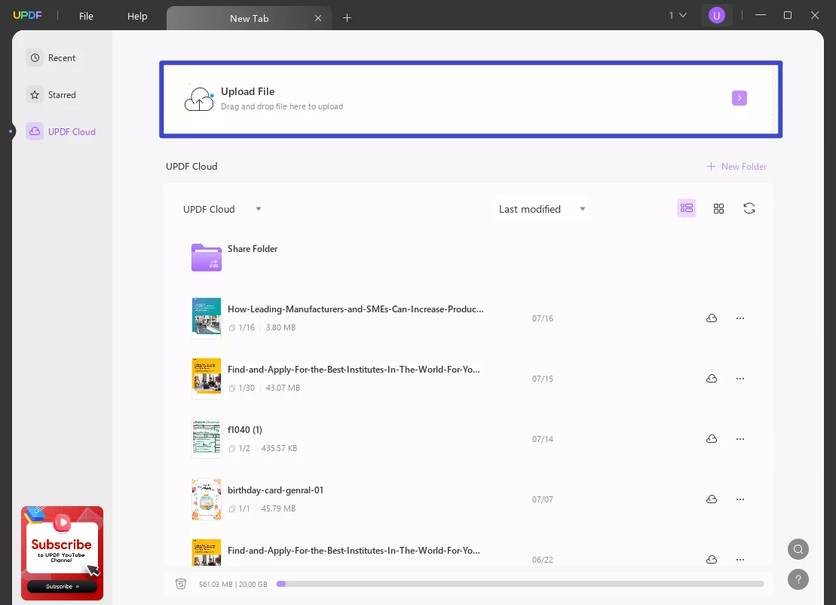The width and height of the screenshot is (836, 605).
Task: Select the file name f1040 (1)
Action: coord(245,429)
